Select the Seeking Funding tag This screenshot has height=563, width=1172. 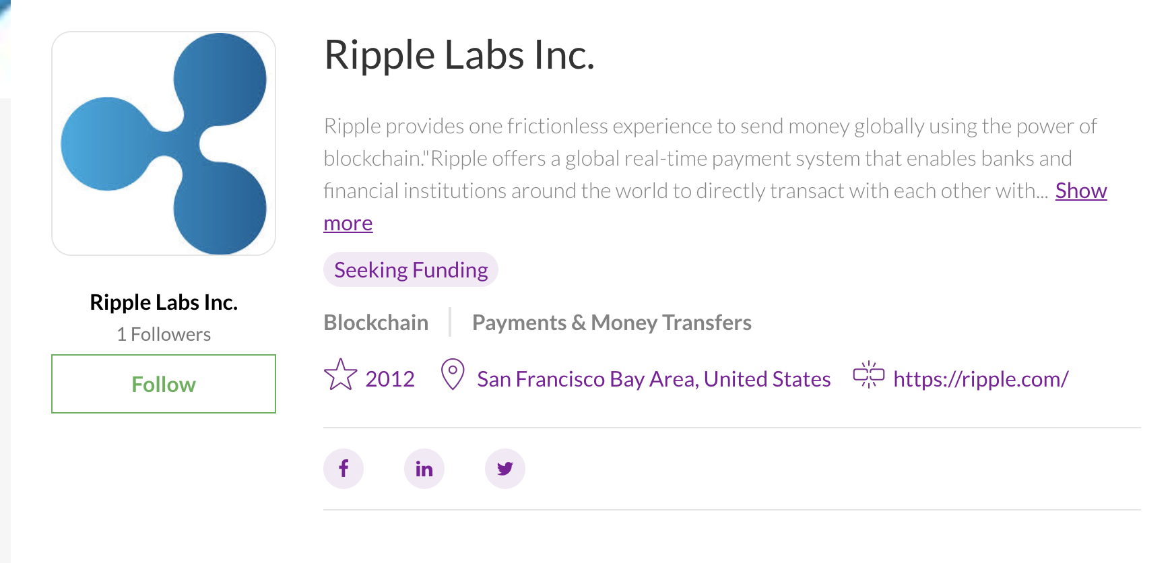(411, 270)
